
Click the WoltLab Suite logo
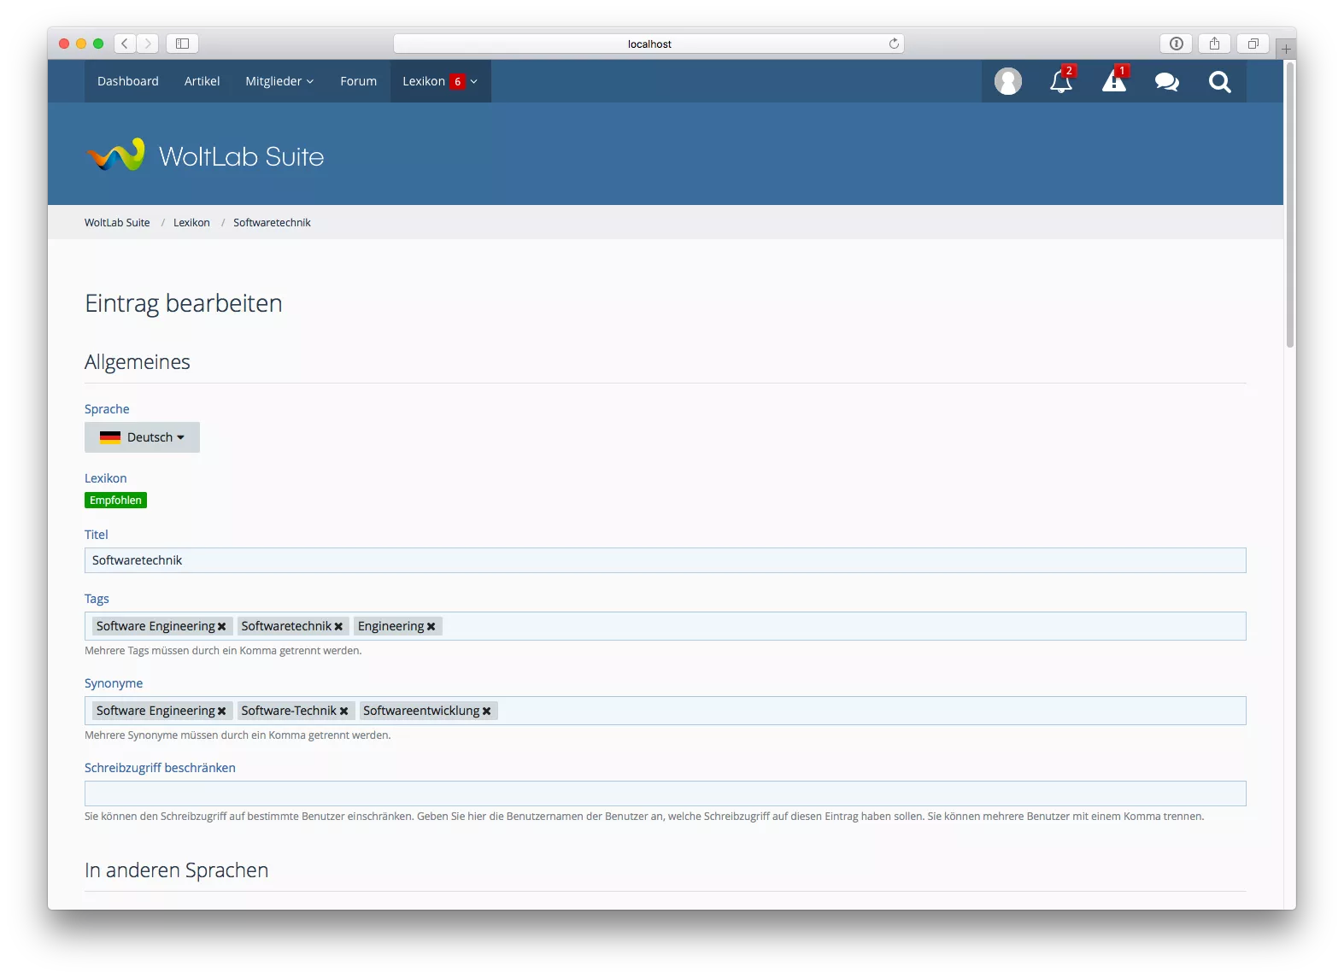coord(205,155)
